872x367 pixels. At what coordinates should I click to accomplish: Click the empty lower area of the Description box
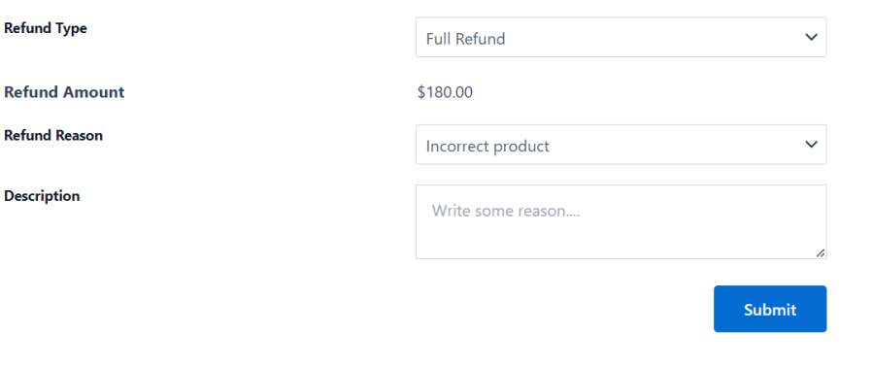pos(612,242)
